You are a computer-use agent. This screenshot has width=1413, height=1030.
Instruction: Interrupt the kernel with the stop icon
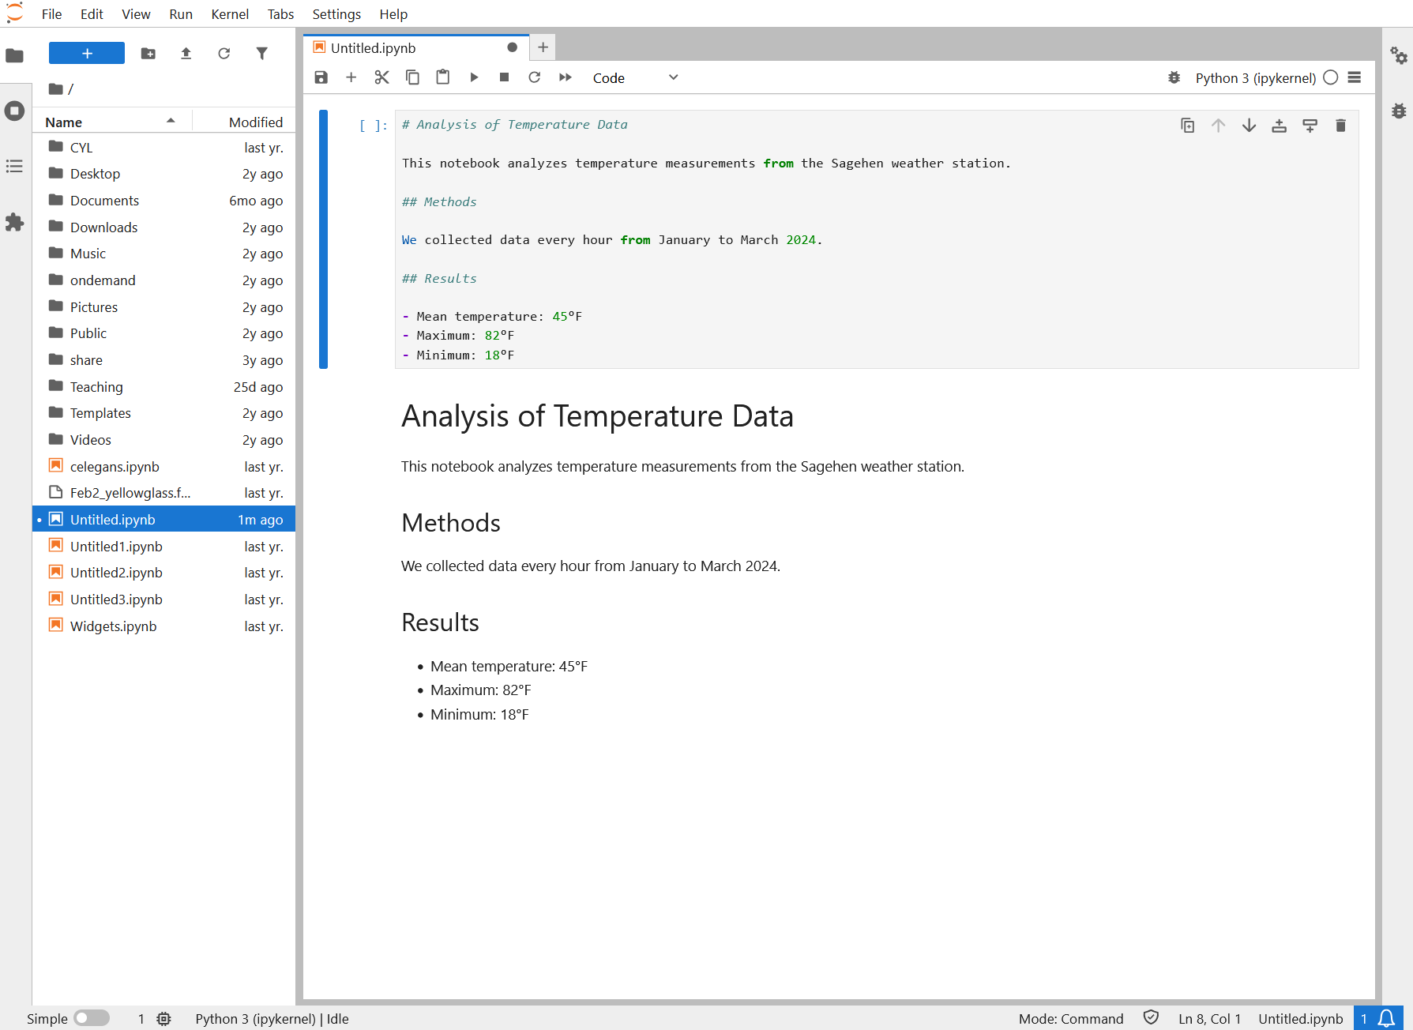(x=504, y=77)
